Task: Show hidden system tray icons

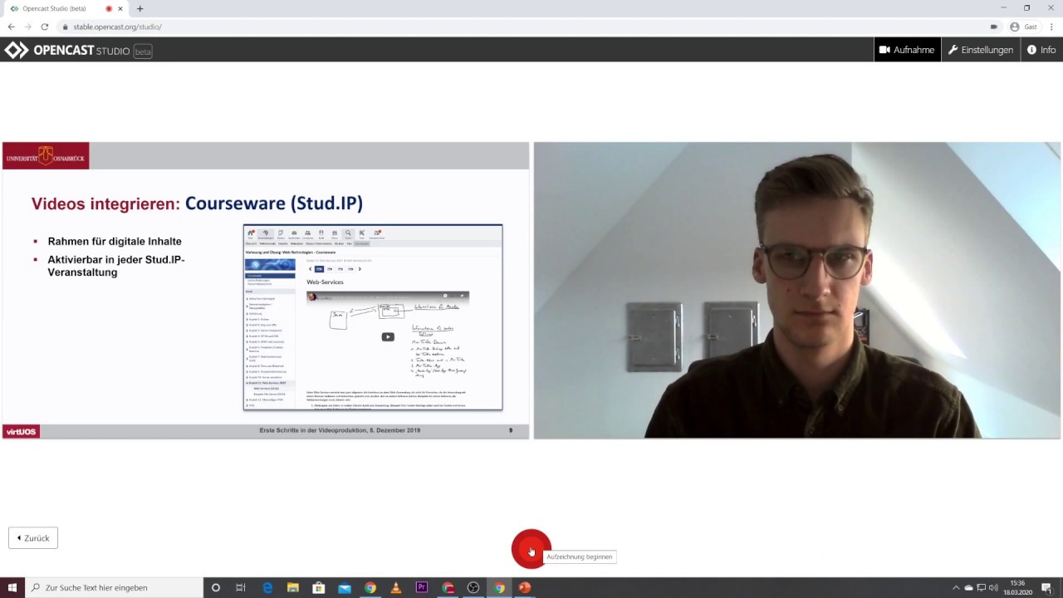Action: pos(955,588)
